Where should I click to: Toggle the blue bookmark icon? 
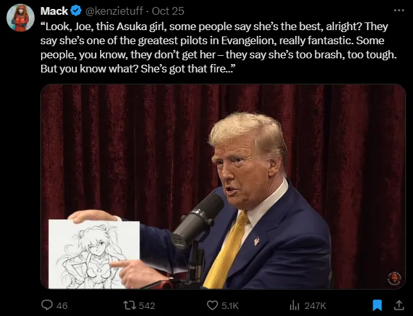(377, 305)
